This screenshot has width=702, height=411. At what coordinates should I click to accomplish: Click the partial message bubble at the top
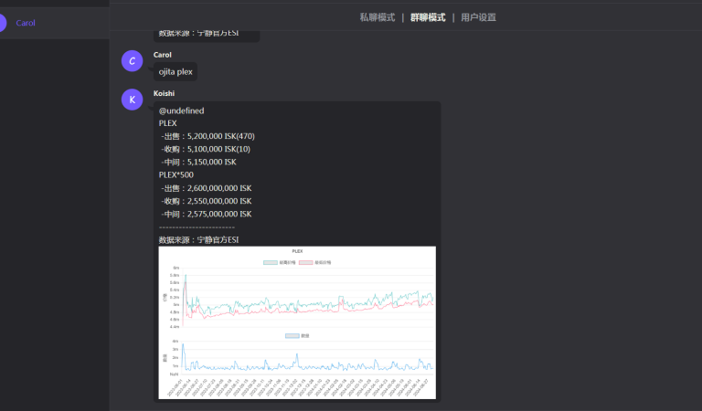[207, 35]
